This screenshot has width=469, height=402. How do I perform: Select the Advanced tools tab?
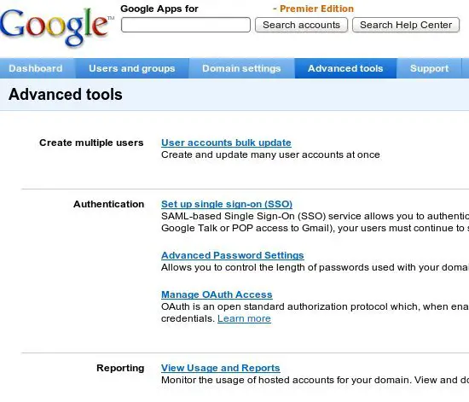point(345,68)
